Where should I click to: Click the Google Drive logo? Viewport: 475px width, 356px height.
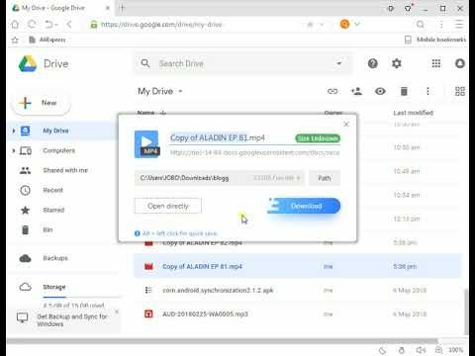coord(28,63)
